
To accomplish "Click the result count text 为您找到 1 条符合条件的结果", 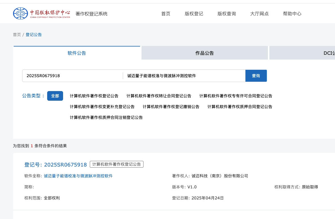I will 40,146.
